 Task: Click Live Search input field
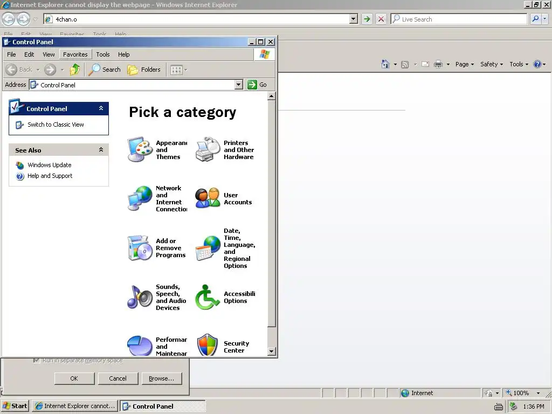tap(459, 19)
